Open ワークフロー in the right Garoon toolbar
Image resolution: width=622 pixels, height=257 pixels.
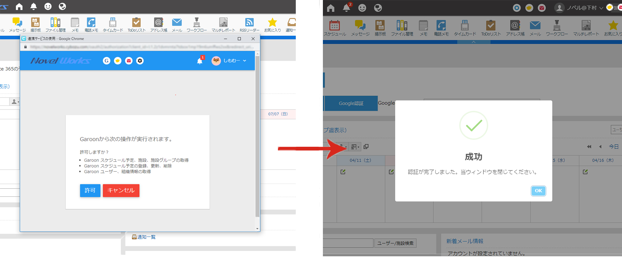pyautogui.click(x=557, y=28)
